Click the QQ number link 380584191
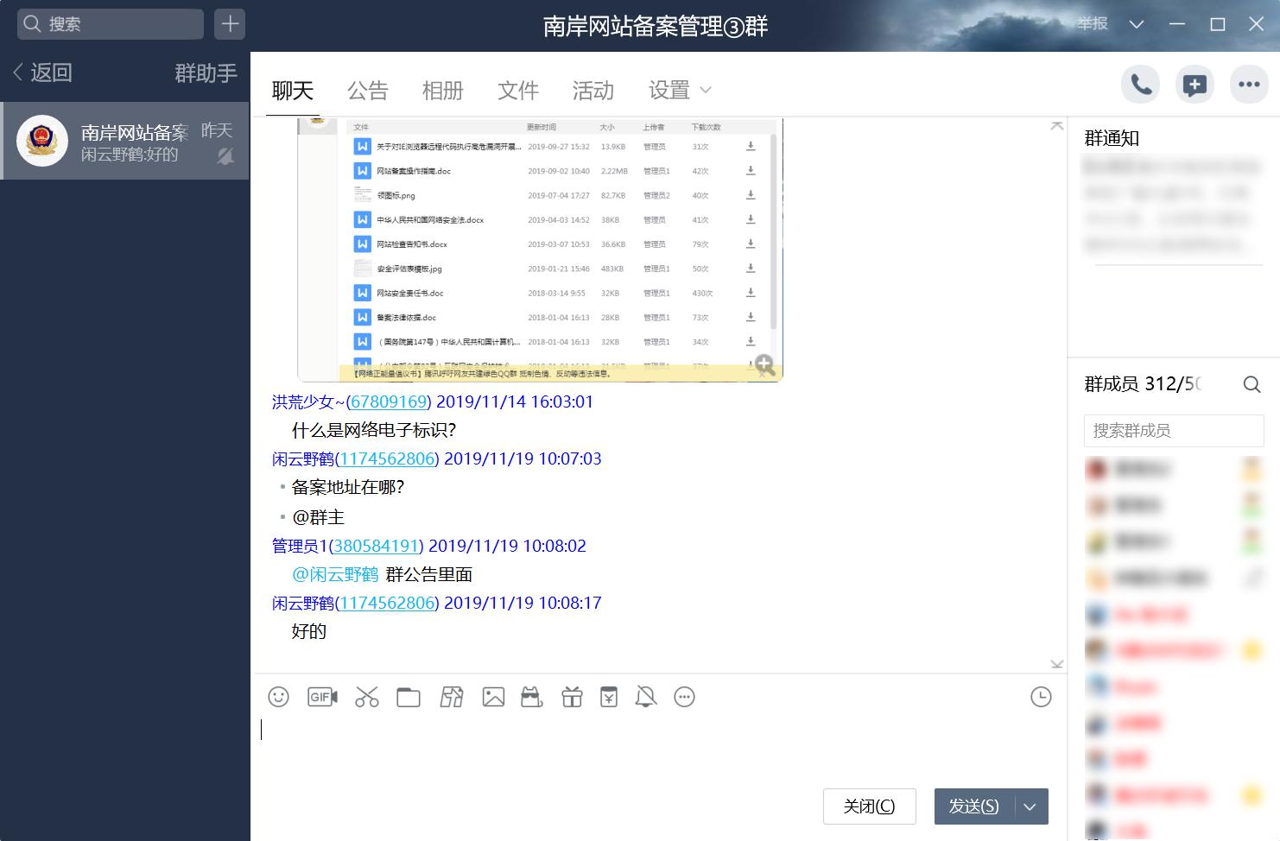The image size is (1280, 841). (377, 546)
